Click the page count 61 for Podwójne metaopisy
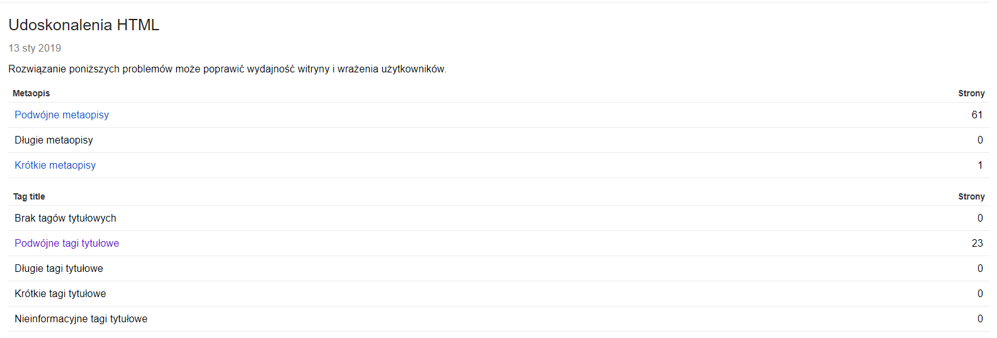 click(977, 115)
